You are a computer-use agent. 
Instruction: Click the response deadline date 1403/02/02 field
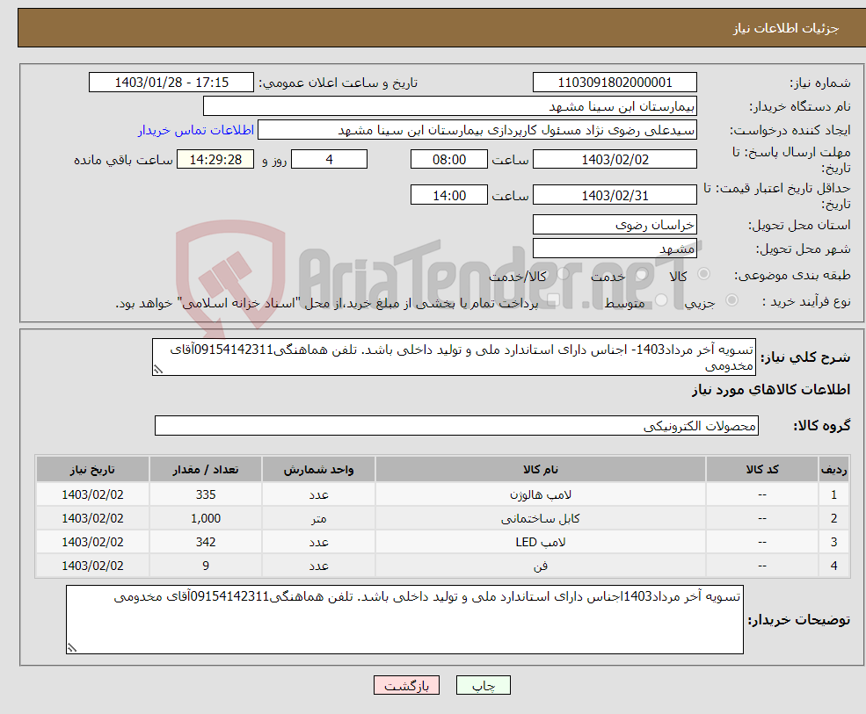coord(615,160)
